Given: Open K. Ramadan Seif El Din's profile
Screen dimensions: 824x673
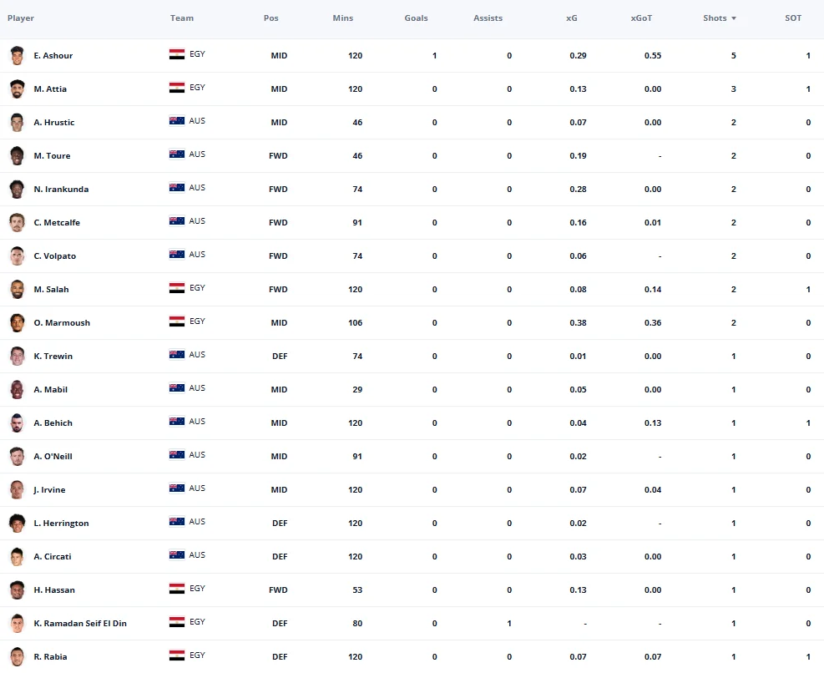Looking at the screenshot, I should click(x=80, y=624).
